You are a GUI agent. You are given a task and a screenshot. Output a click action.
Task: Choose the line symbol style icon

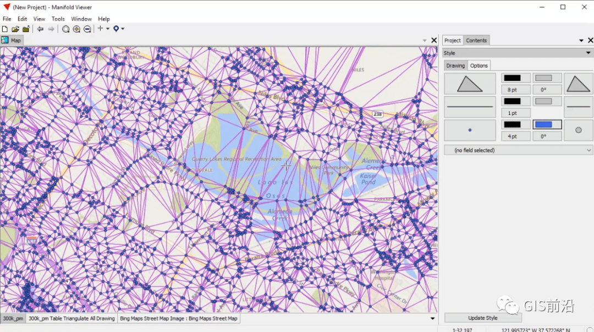coord(578,107)
